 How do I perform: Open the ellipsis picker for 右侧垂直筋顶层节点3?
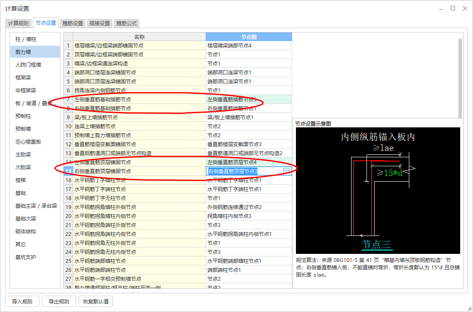(286, 171)
